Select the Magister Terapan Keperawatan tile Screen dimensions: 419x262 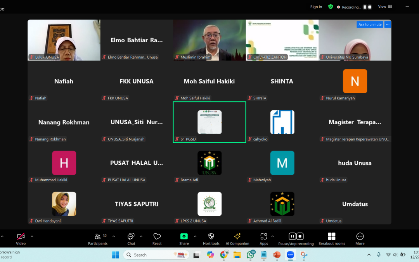point(355,122)
